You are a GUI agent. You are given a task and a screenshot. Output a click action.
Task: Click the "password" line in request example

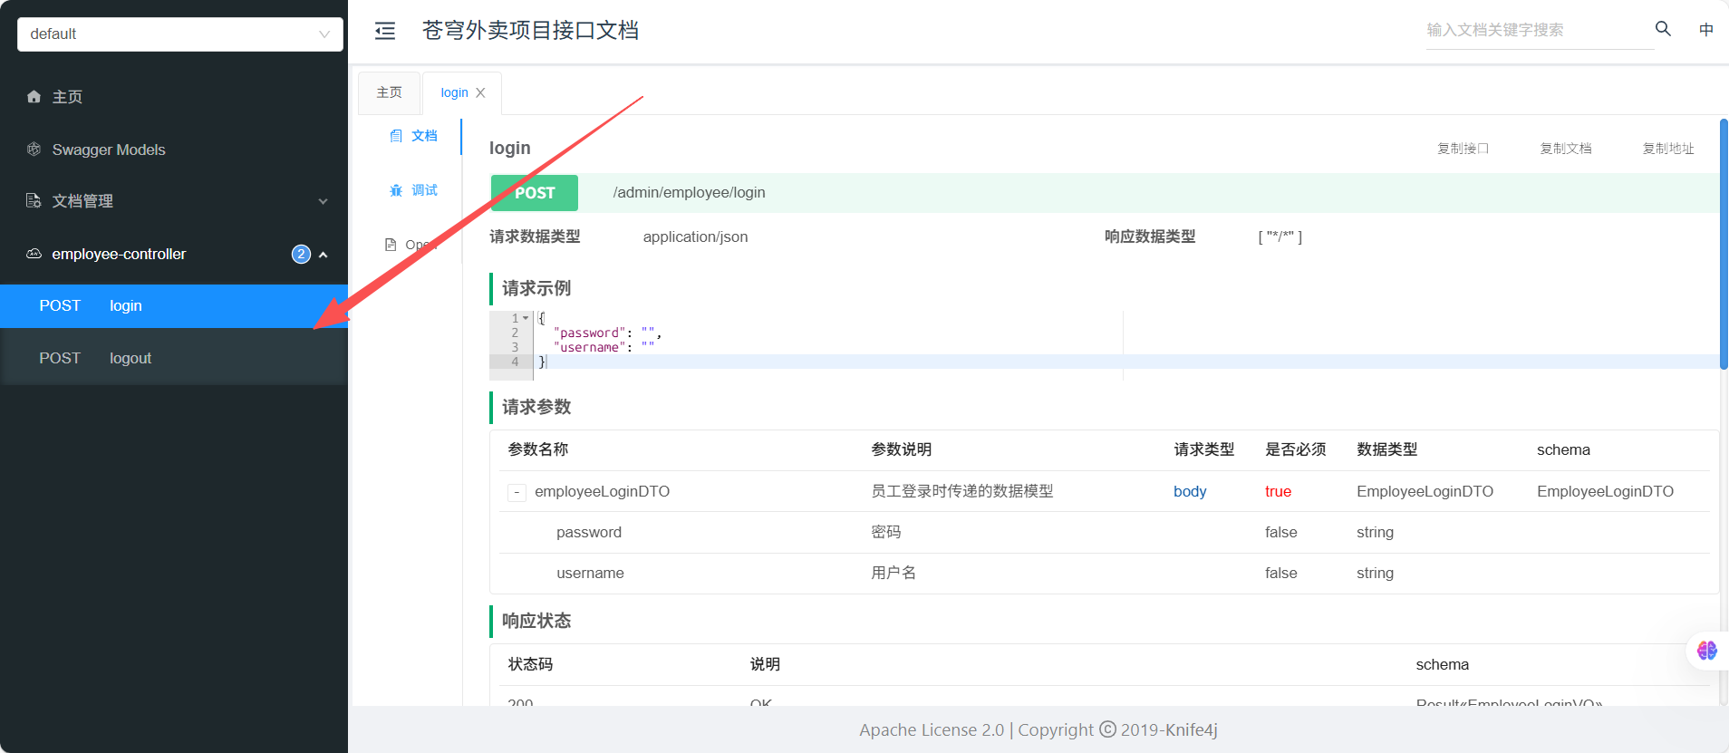607,333
